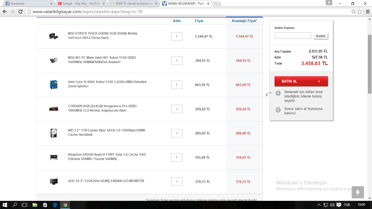Click the browser forward arrow
Screen dimensions: 372x209
13,12
